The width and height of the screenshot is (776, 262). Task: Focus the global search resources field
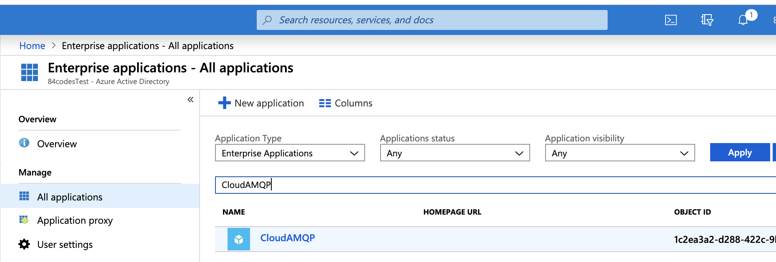point(432,20)
